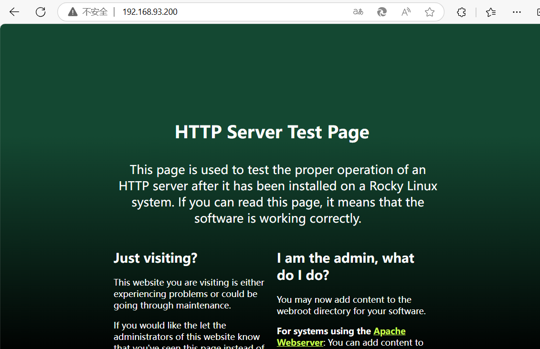
Task: Click the Edge swirl icon in address bar
Action: [x=382, y=12]
